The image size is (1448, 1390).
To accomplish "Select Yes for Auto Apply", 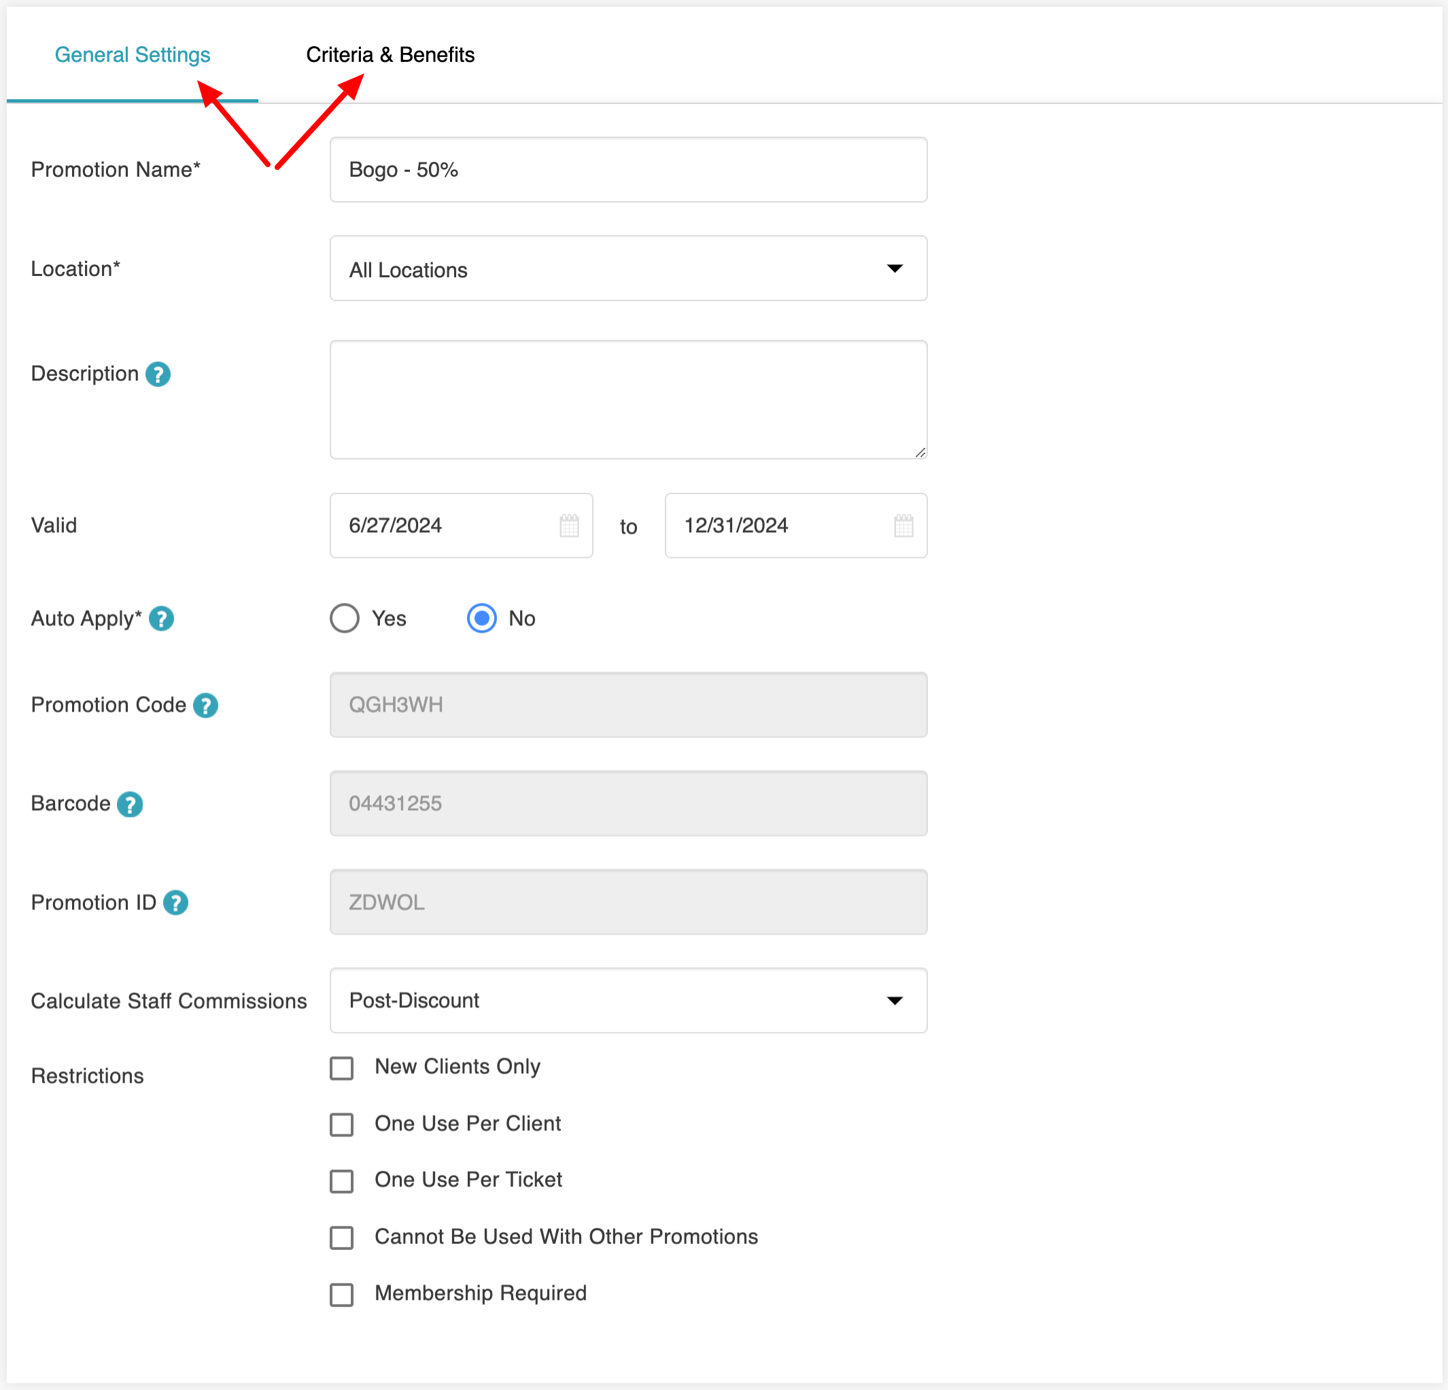I will click(x=344, y=619).
